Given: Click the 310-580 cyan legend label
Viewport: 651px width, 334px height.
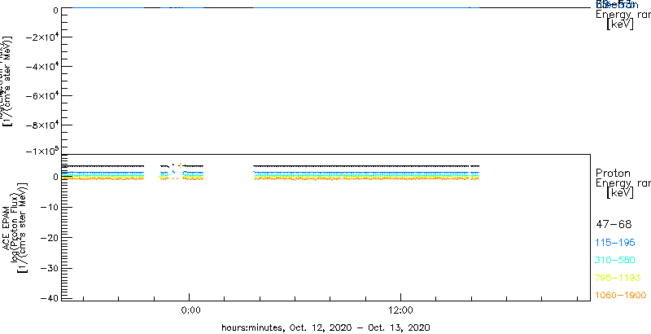Looking at the screenshot, I should [x=615, y=261].
